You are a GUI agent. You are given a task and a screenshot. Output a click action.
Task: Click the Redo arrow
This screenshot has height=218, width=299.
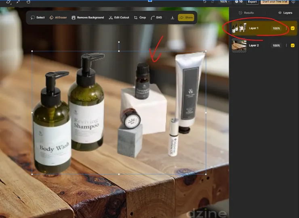(x=213, y=2)
